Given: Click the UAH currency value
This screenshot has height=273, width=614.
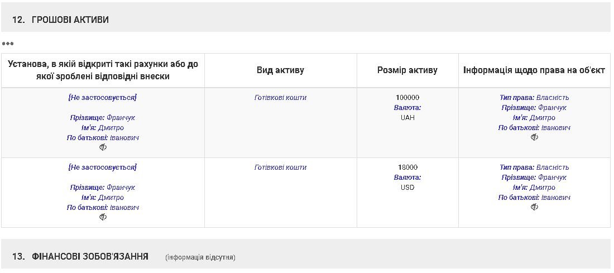Looking at the screenshot, I should point(407,118).
